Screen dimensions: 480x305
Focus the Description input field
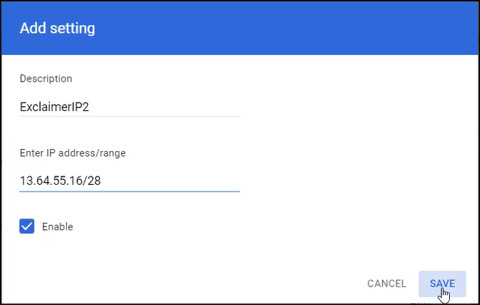coord(129,106)
